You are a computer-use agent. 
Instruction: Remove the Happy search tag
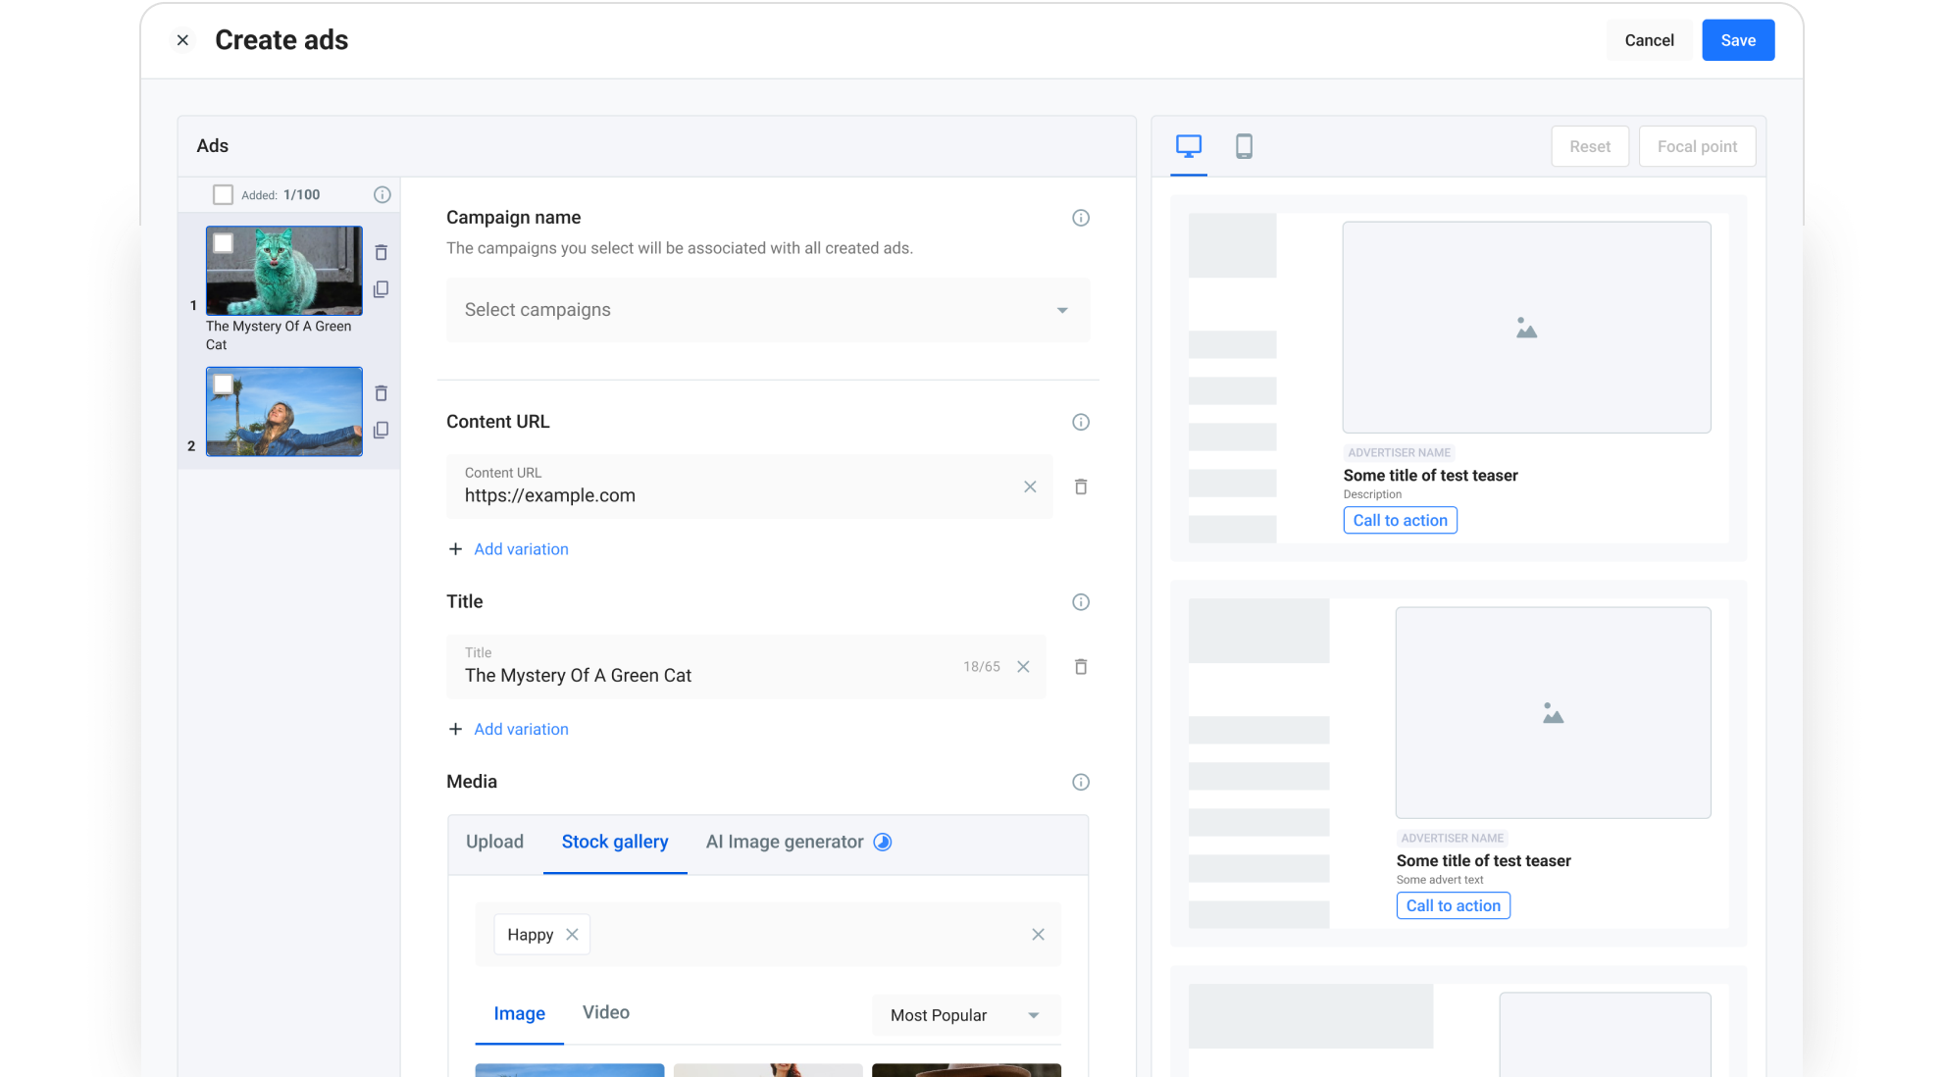click(572, 935)
